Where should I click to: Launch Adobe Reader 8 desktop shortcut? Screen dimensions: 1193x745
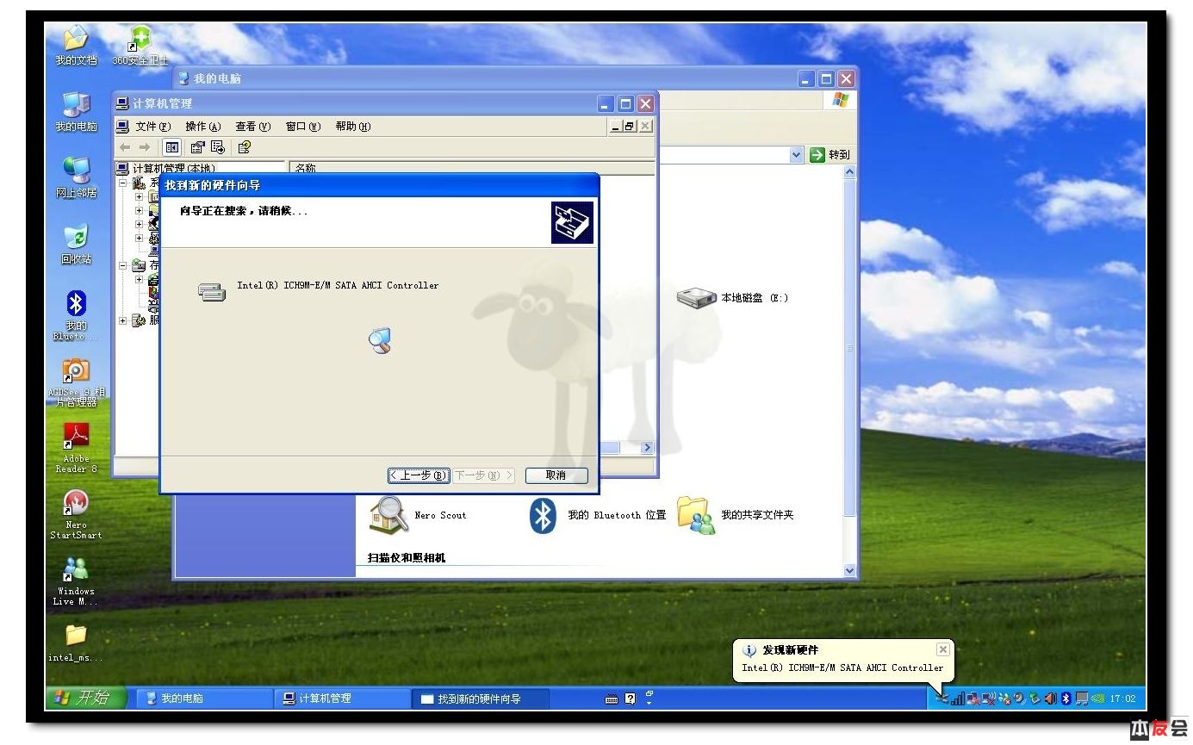pos(76,448)
